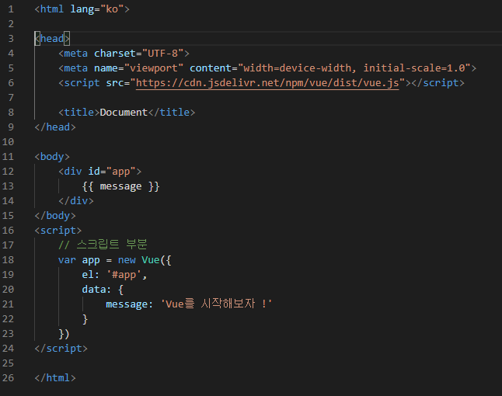Screen dimensions: 502x396
Task: Click the word Document in title
Action: coord(124,113)
